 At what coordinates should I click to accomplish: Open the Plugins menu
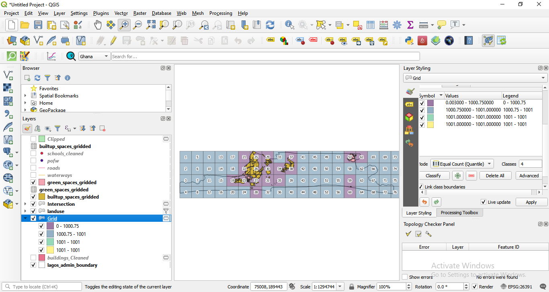101,13
